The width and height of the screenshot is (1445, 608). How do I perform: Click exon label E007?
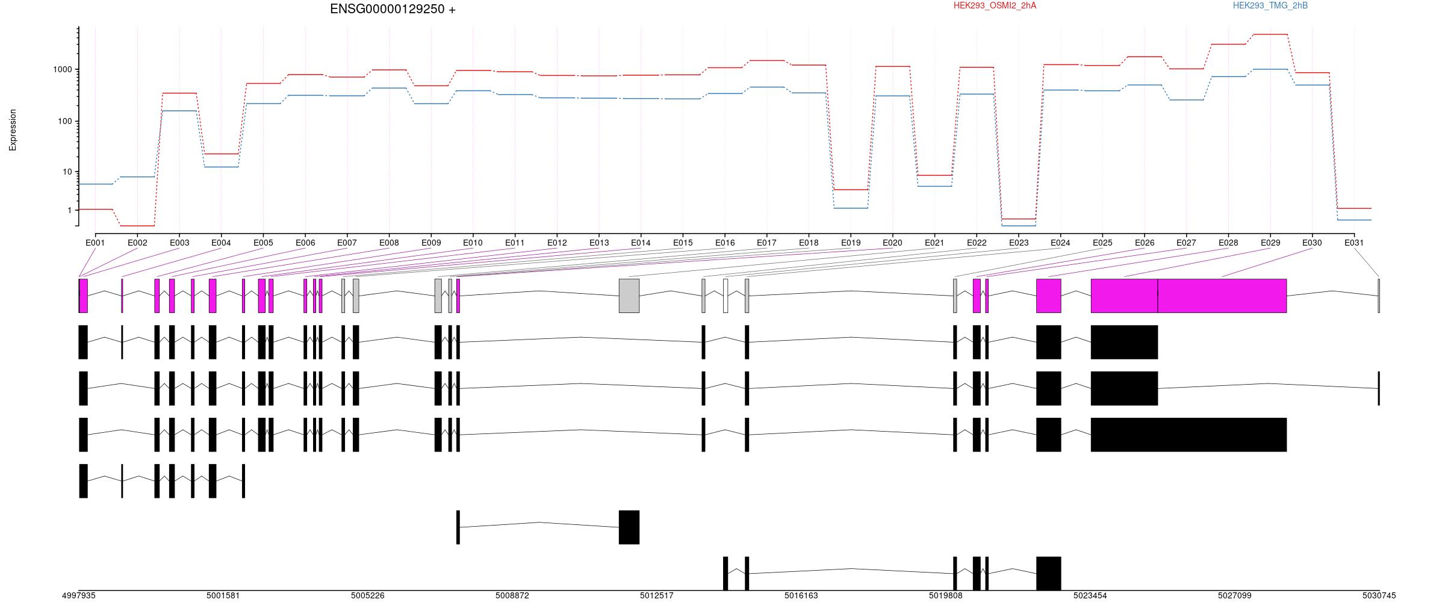[x=347, y=243]
